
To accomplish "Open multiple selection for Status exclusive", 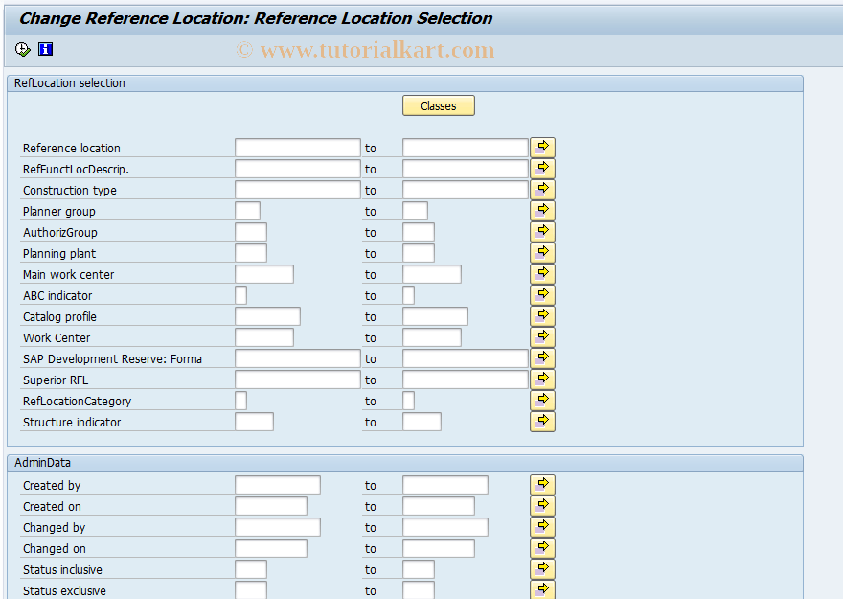I will click(542, 588).
